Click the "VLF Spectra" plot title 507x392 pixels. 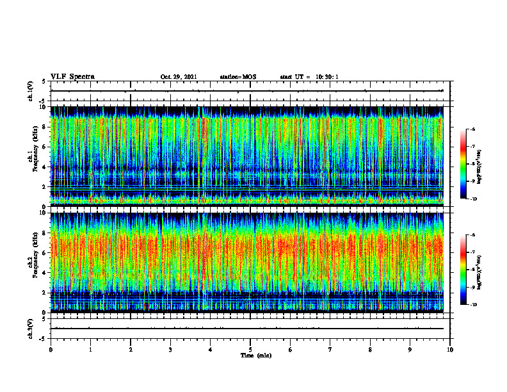[x=72, y=77]
